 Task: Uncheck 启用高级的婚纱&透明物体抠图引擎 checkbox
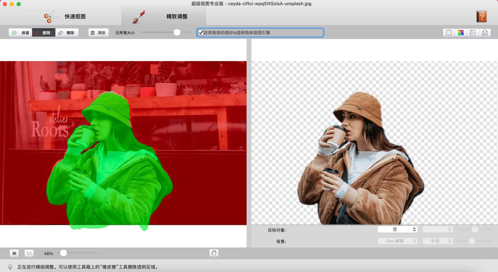201,33
